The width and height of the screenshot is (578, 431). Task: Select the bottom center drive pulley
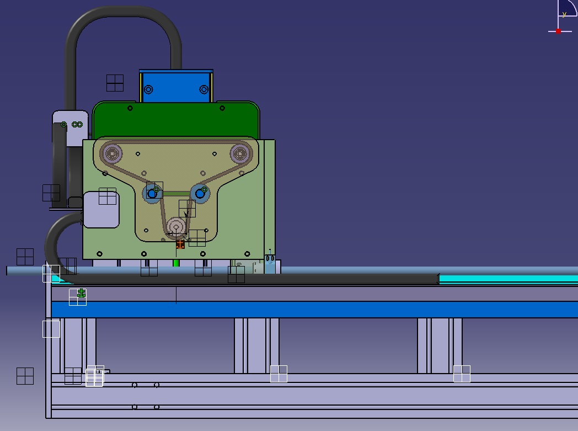tap(176, 226)
